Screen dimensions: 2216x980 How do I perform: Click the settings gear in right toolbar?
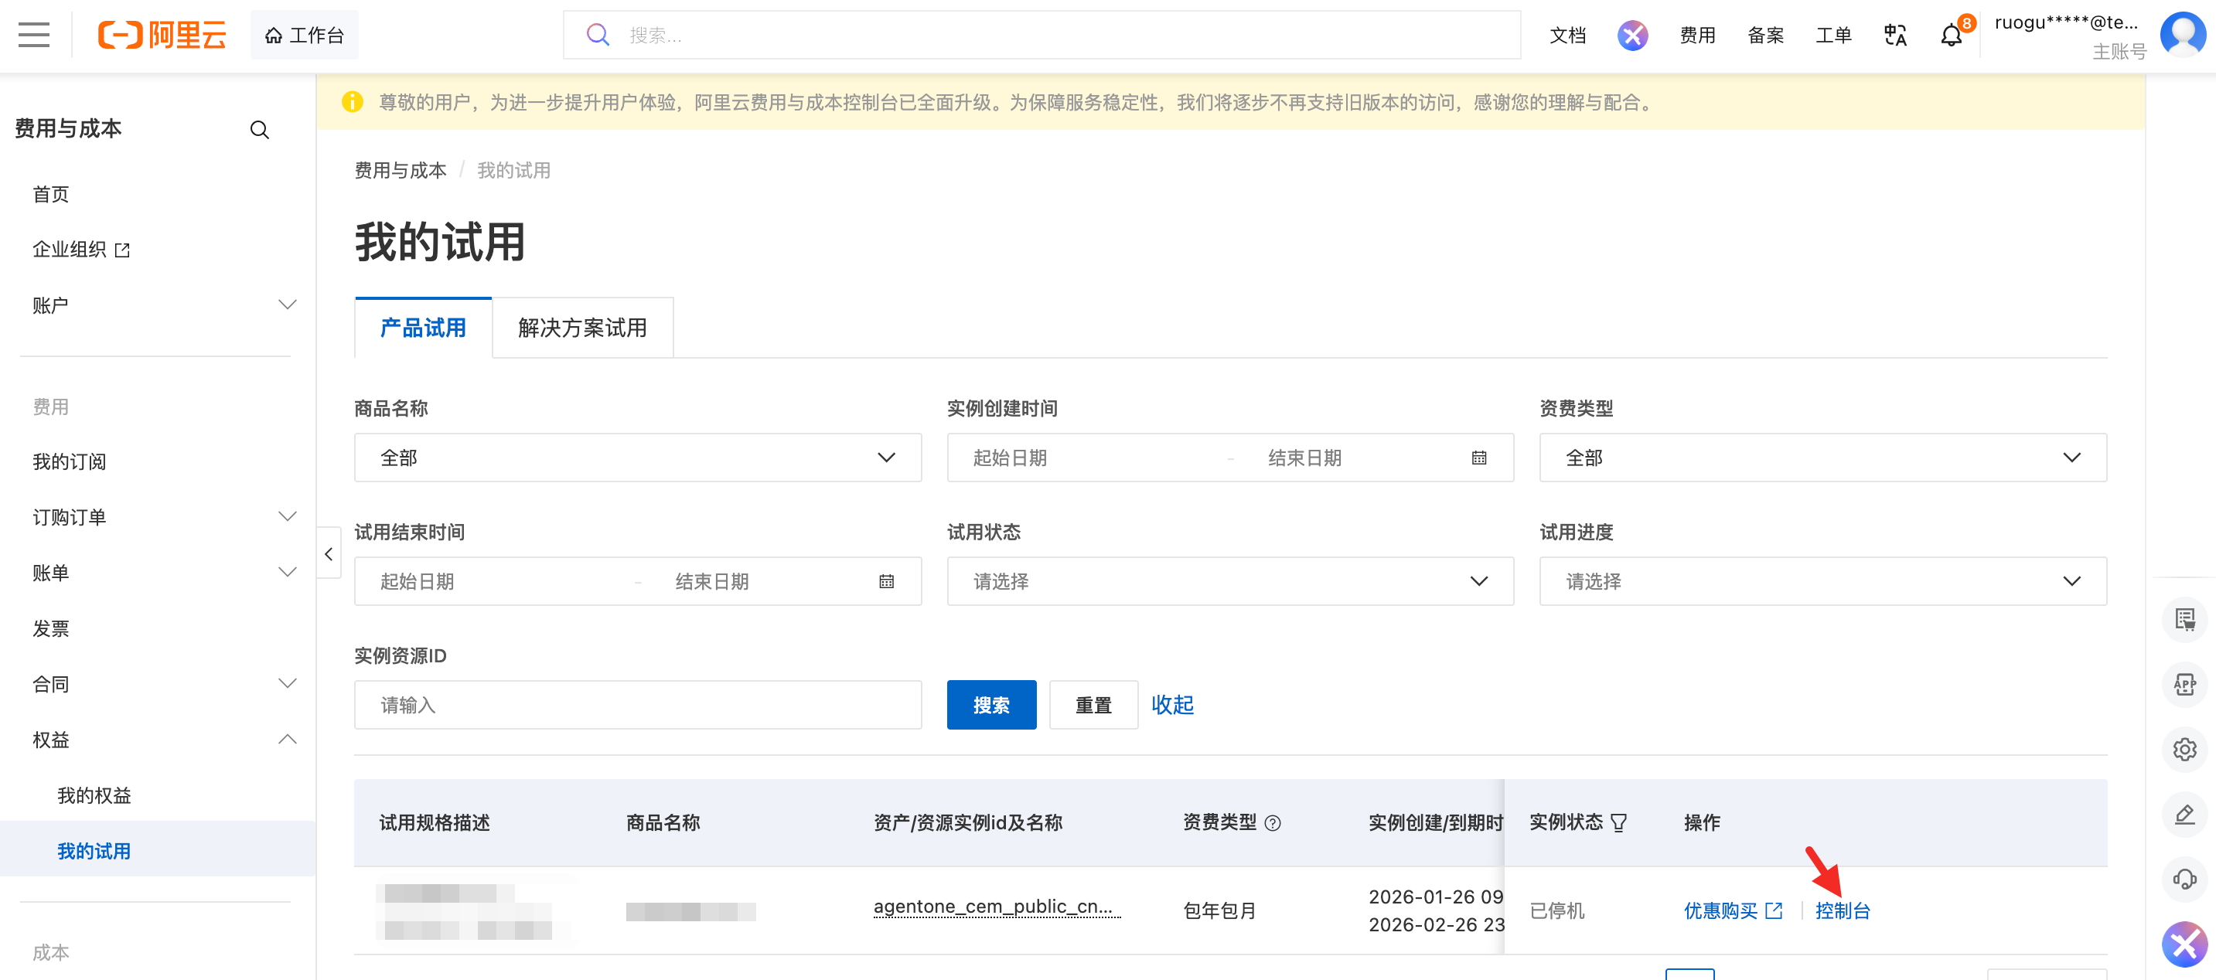coord(2184,749)
